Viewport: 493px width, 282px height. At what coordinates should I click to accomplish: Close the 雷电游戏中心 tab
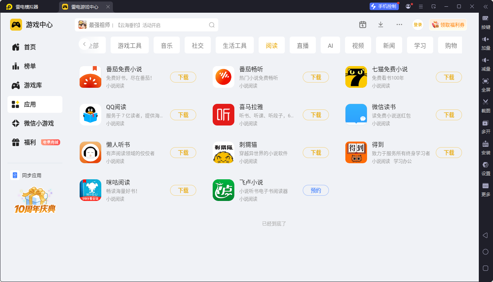(x=108, y=7)
